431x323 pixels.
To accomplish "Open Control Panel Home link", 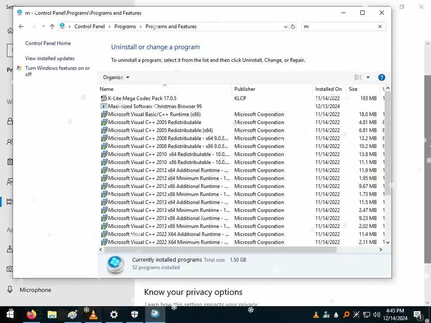I will click(48, 43).
